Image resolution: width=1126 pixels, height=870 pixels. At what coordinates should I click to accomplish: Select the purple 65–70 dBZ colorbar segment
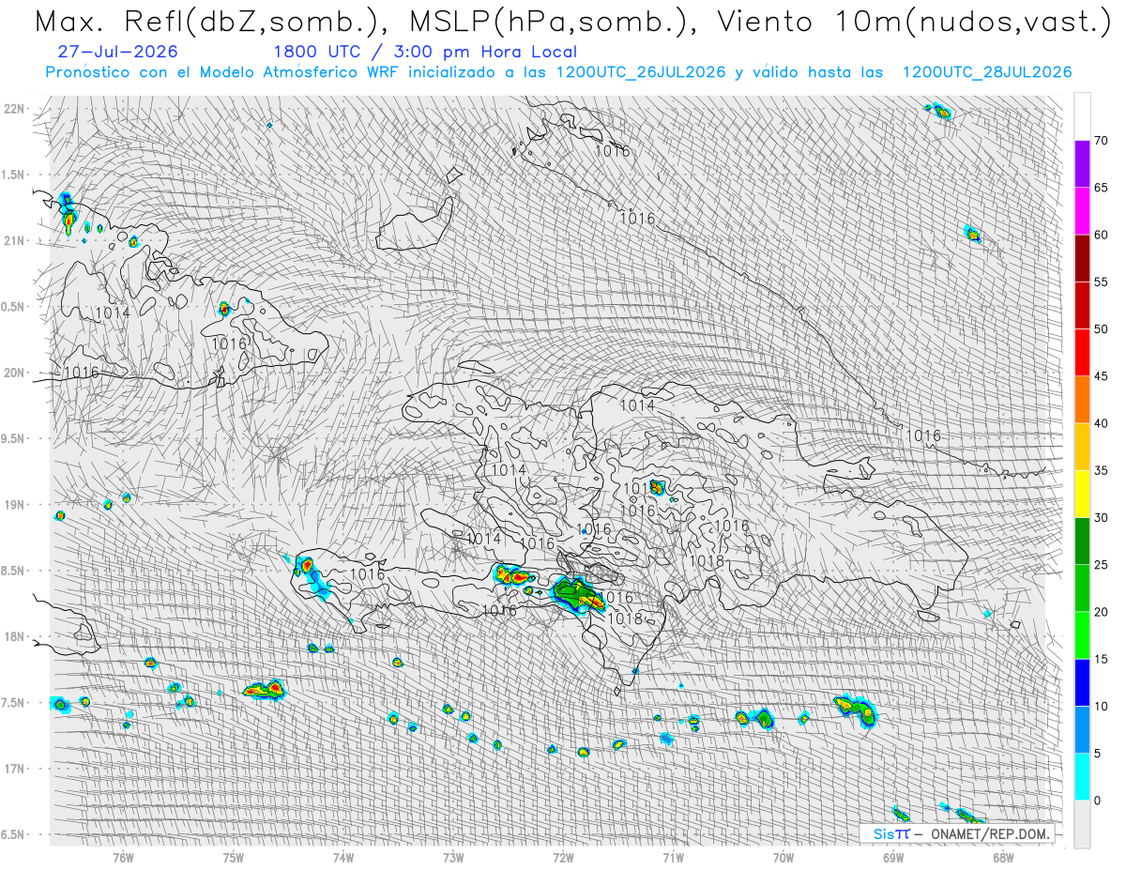[1082, 164]
